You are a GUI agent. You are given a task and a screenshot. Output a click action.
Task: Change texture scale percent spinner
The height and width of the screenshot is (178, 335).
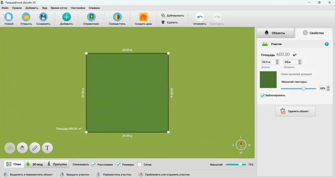point(328,88)
